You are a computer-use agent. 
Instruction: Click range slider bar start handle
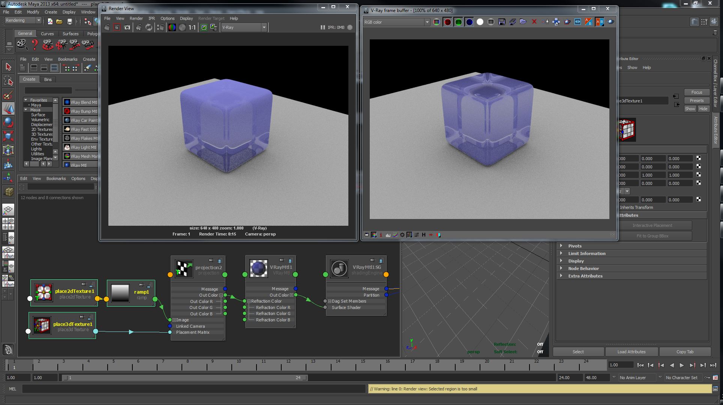click(65, 378)
